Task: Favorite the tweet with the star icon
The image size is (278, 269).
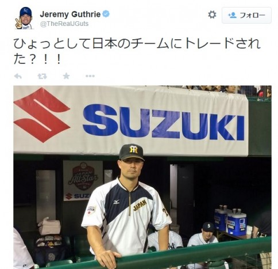Action: 66,76
